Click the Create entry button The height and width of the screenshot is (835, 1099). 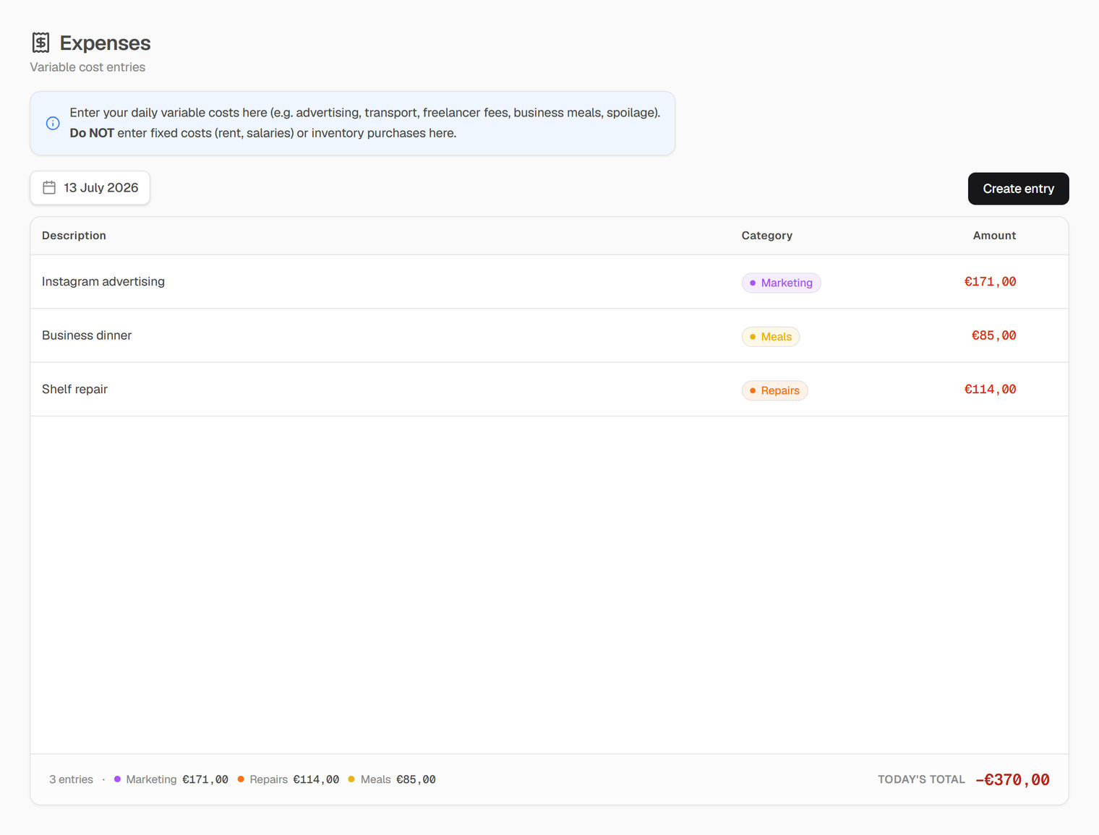click(1018, 189)
